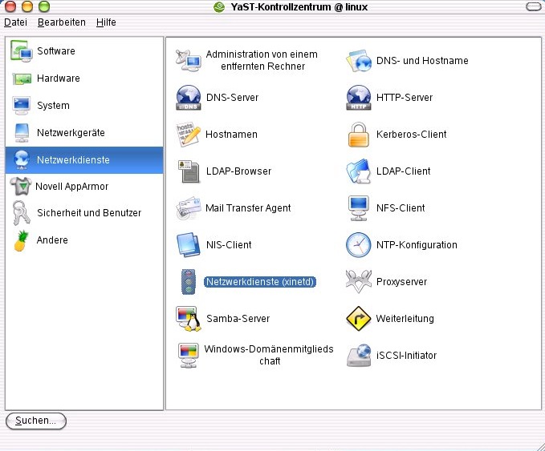Launch the NIS-Client book icon

tap(188, 245)
